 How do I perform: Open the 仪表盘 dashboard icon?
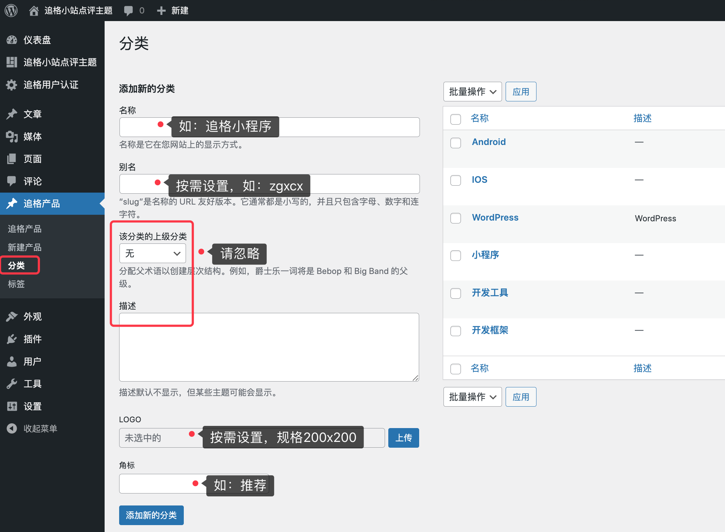coord(12,40)
